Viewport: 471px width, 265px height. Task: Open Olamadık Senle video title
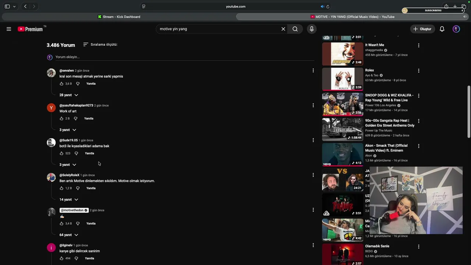(377, 246)
